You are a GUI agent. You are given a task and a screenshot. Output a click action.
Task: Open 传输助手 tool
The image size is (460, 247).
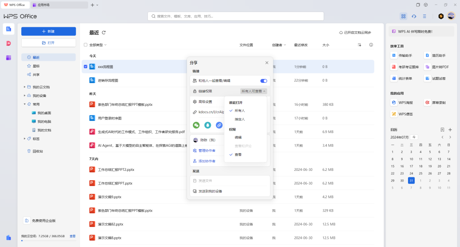[x=402, y=56]
